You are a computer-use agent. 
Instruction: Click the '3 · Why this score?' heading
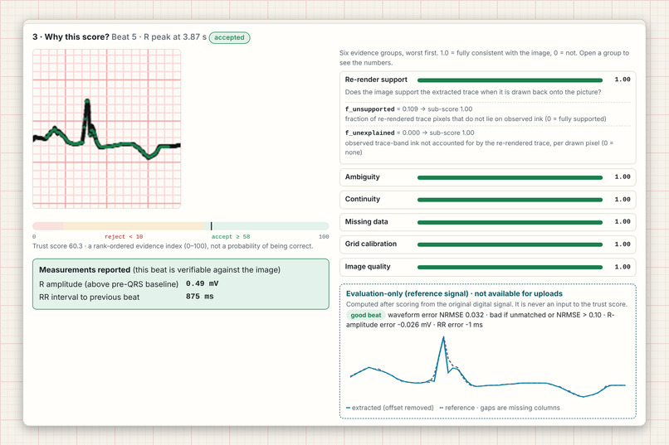tap(71, 37)
